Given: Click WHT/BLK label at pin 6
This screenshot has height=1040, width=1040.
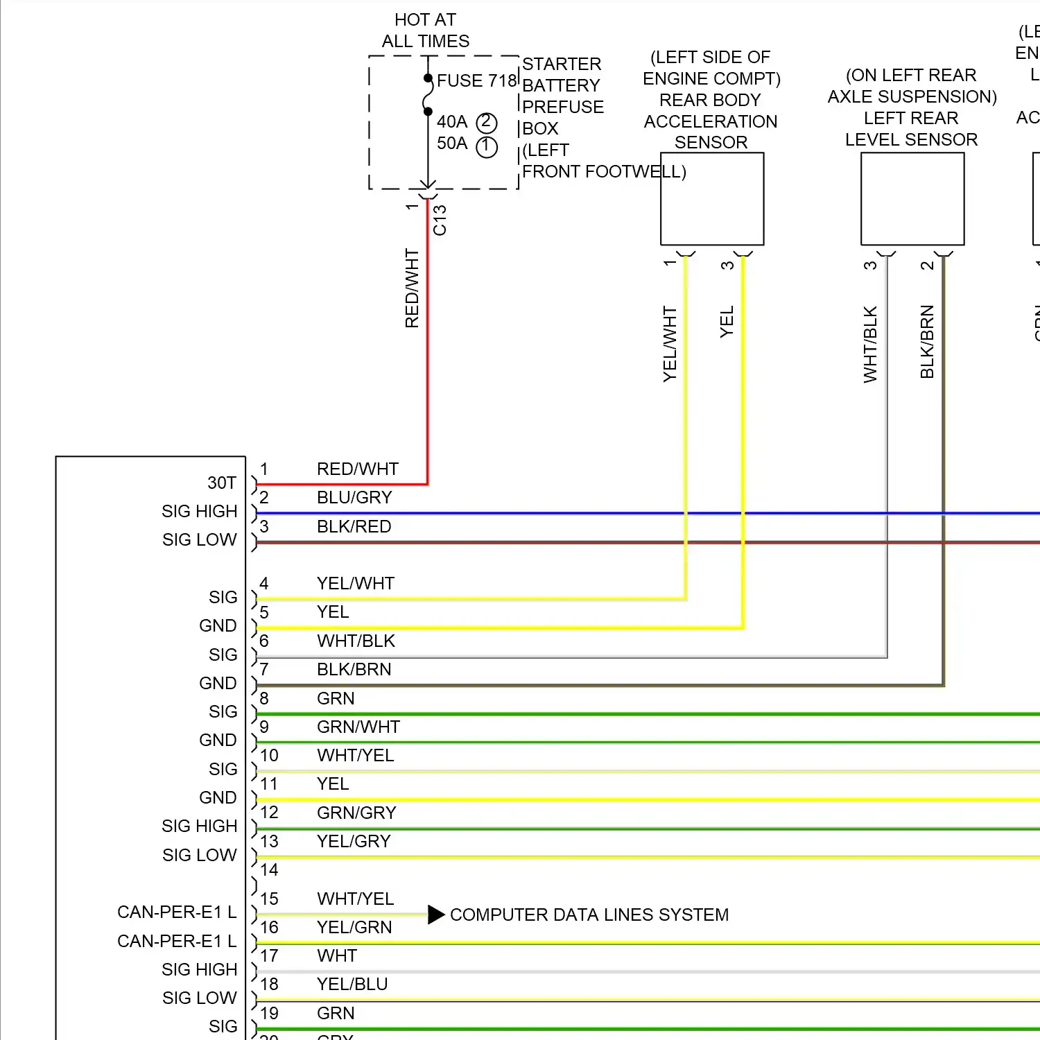Looking at the screenshot, I should pos(356,641).
